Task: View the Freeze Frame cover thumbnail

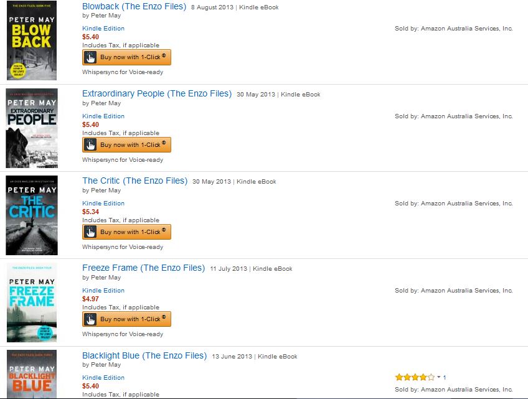Action: 32,303
